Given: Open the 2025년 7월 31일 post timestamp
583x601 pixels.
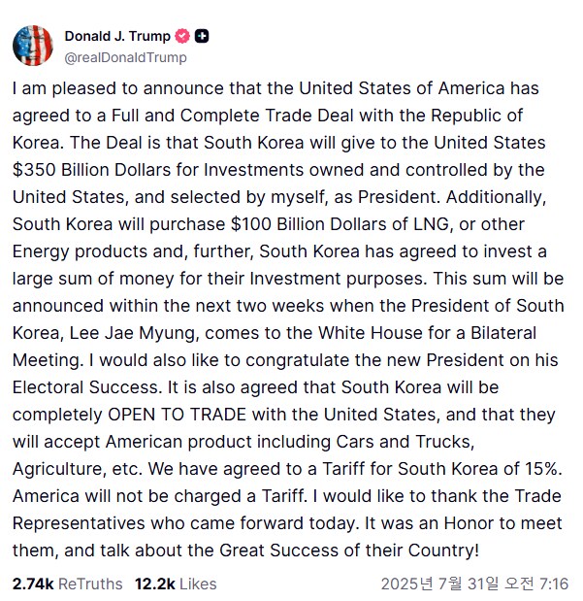Looking at the screenshot, I should pyautogui.click(x=474, y=584).
